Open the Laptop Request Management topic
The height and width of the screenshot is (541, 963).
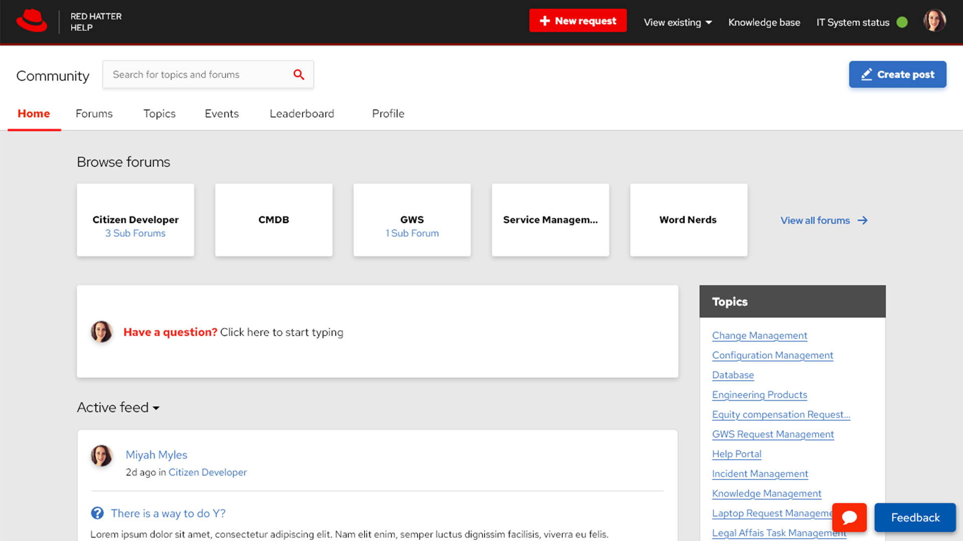pyautogui.click(x=772, y=513)
